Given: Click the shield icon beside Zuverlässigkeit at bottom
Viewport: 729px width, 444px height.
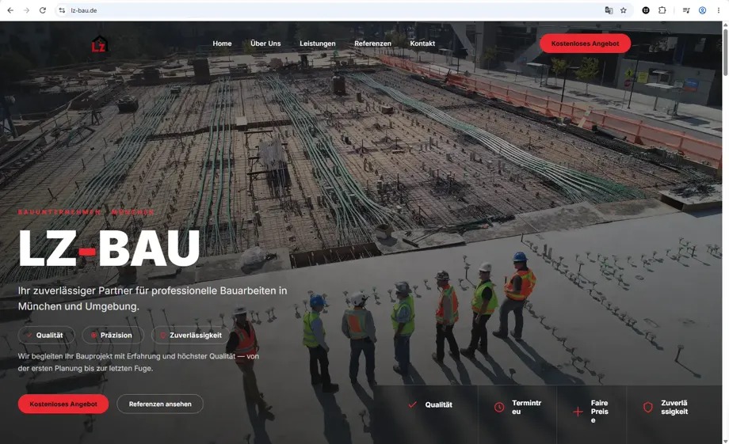Looking at the screenshot, I should click(x=647, y=408).
